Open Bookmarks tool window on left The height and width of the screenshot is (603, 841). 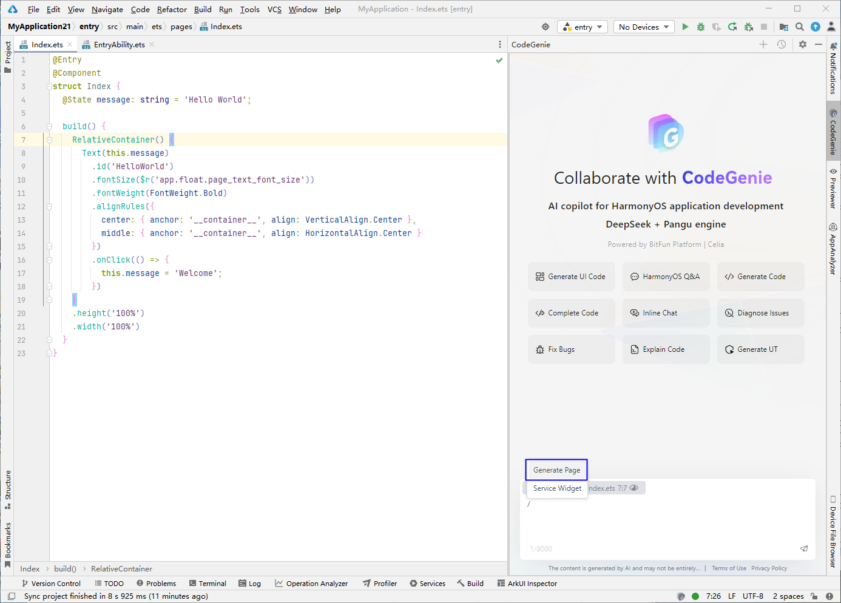coord(7,544)
